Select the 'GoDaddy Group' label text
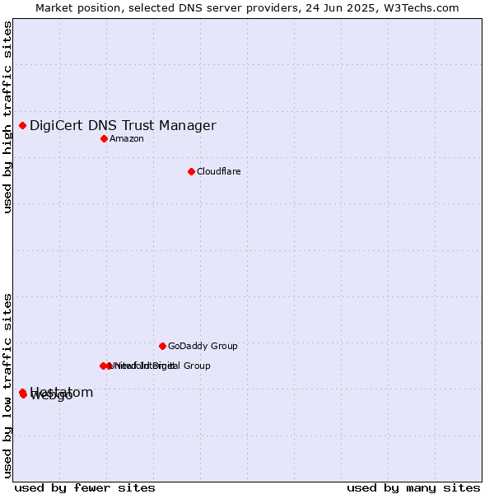The image size is (494, 494). (203, 346)
